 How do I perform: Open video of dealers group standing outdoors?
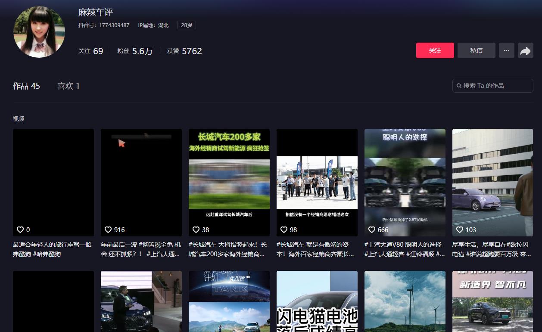point(317,183)
